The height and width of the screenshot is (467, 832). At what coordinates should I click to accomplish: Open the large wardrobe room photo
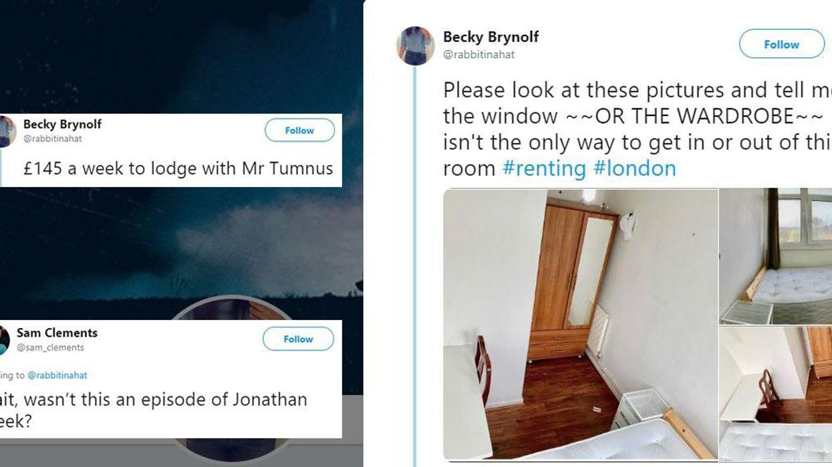[580, 324]
